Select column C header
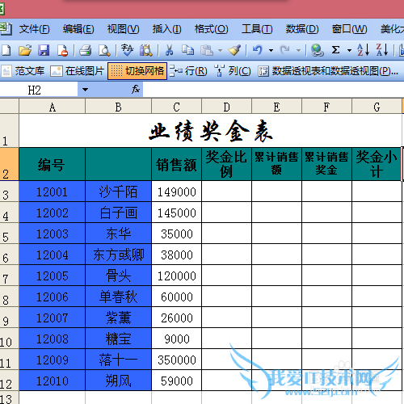This screenshot has width=404, height=404. (x=176, y=107)
